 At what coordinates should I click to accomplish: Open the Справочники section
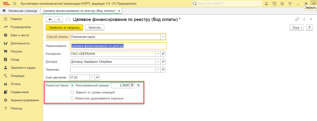click(20, 92)
